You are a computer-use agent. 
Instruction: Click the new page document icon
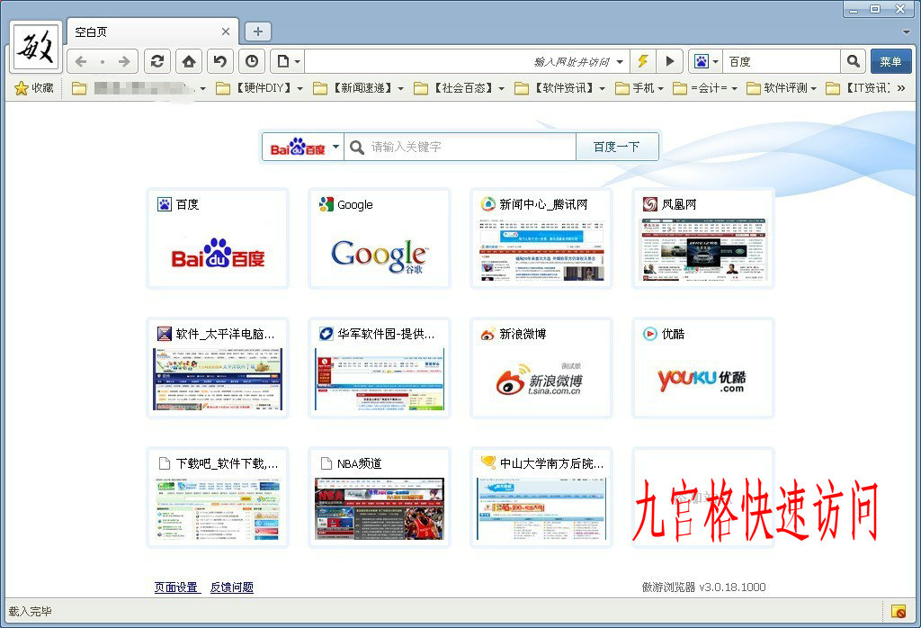point(283,61)
